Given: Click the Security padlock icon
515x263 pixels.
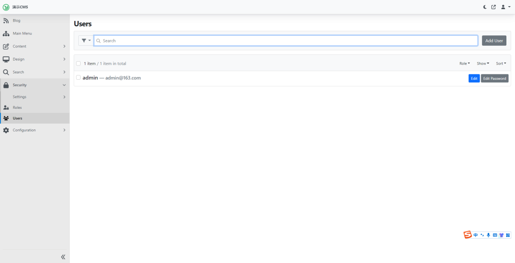Looking at the screenshot, I should click(x=6, y=85).
